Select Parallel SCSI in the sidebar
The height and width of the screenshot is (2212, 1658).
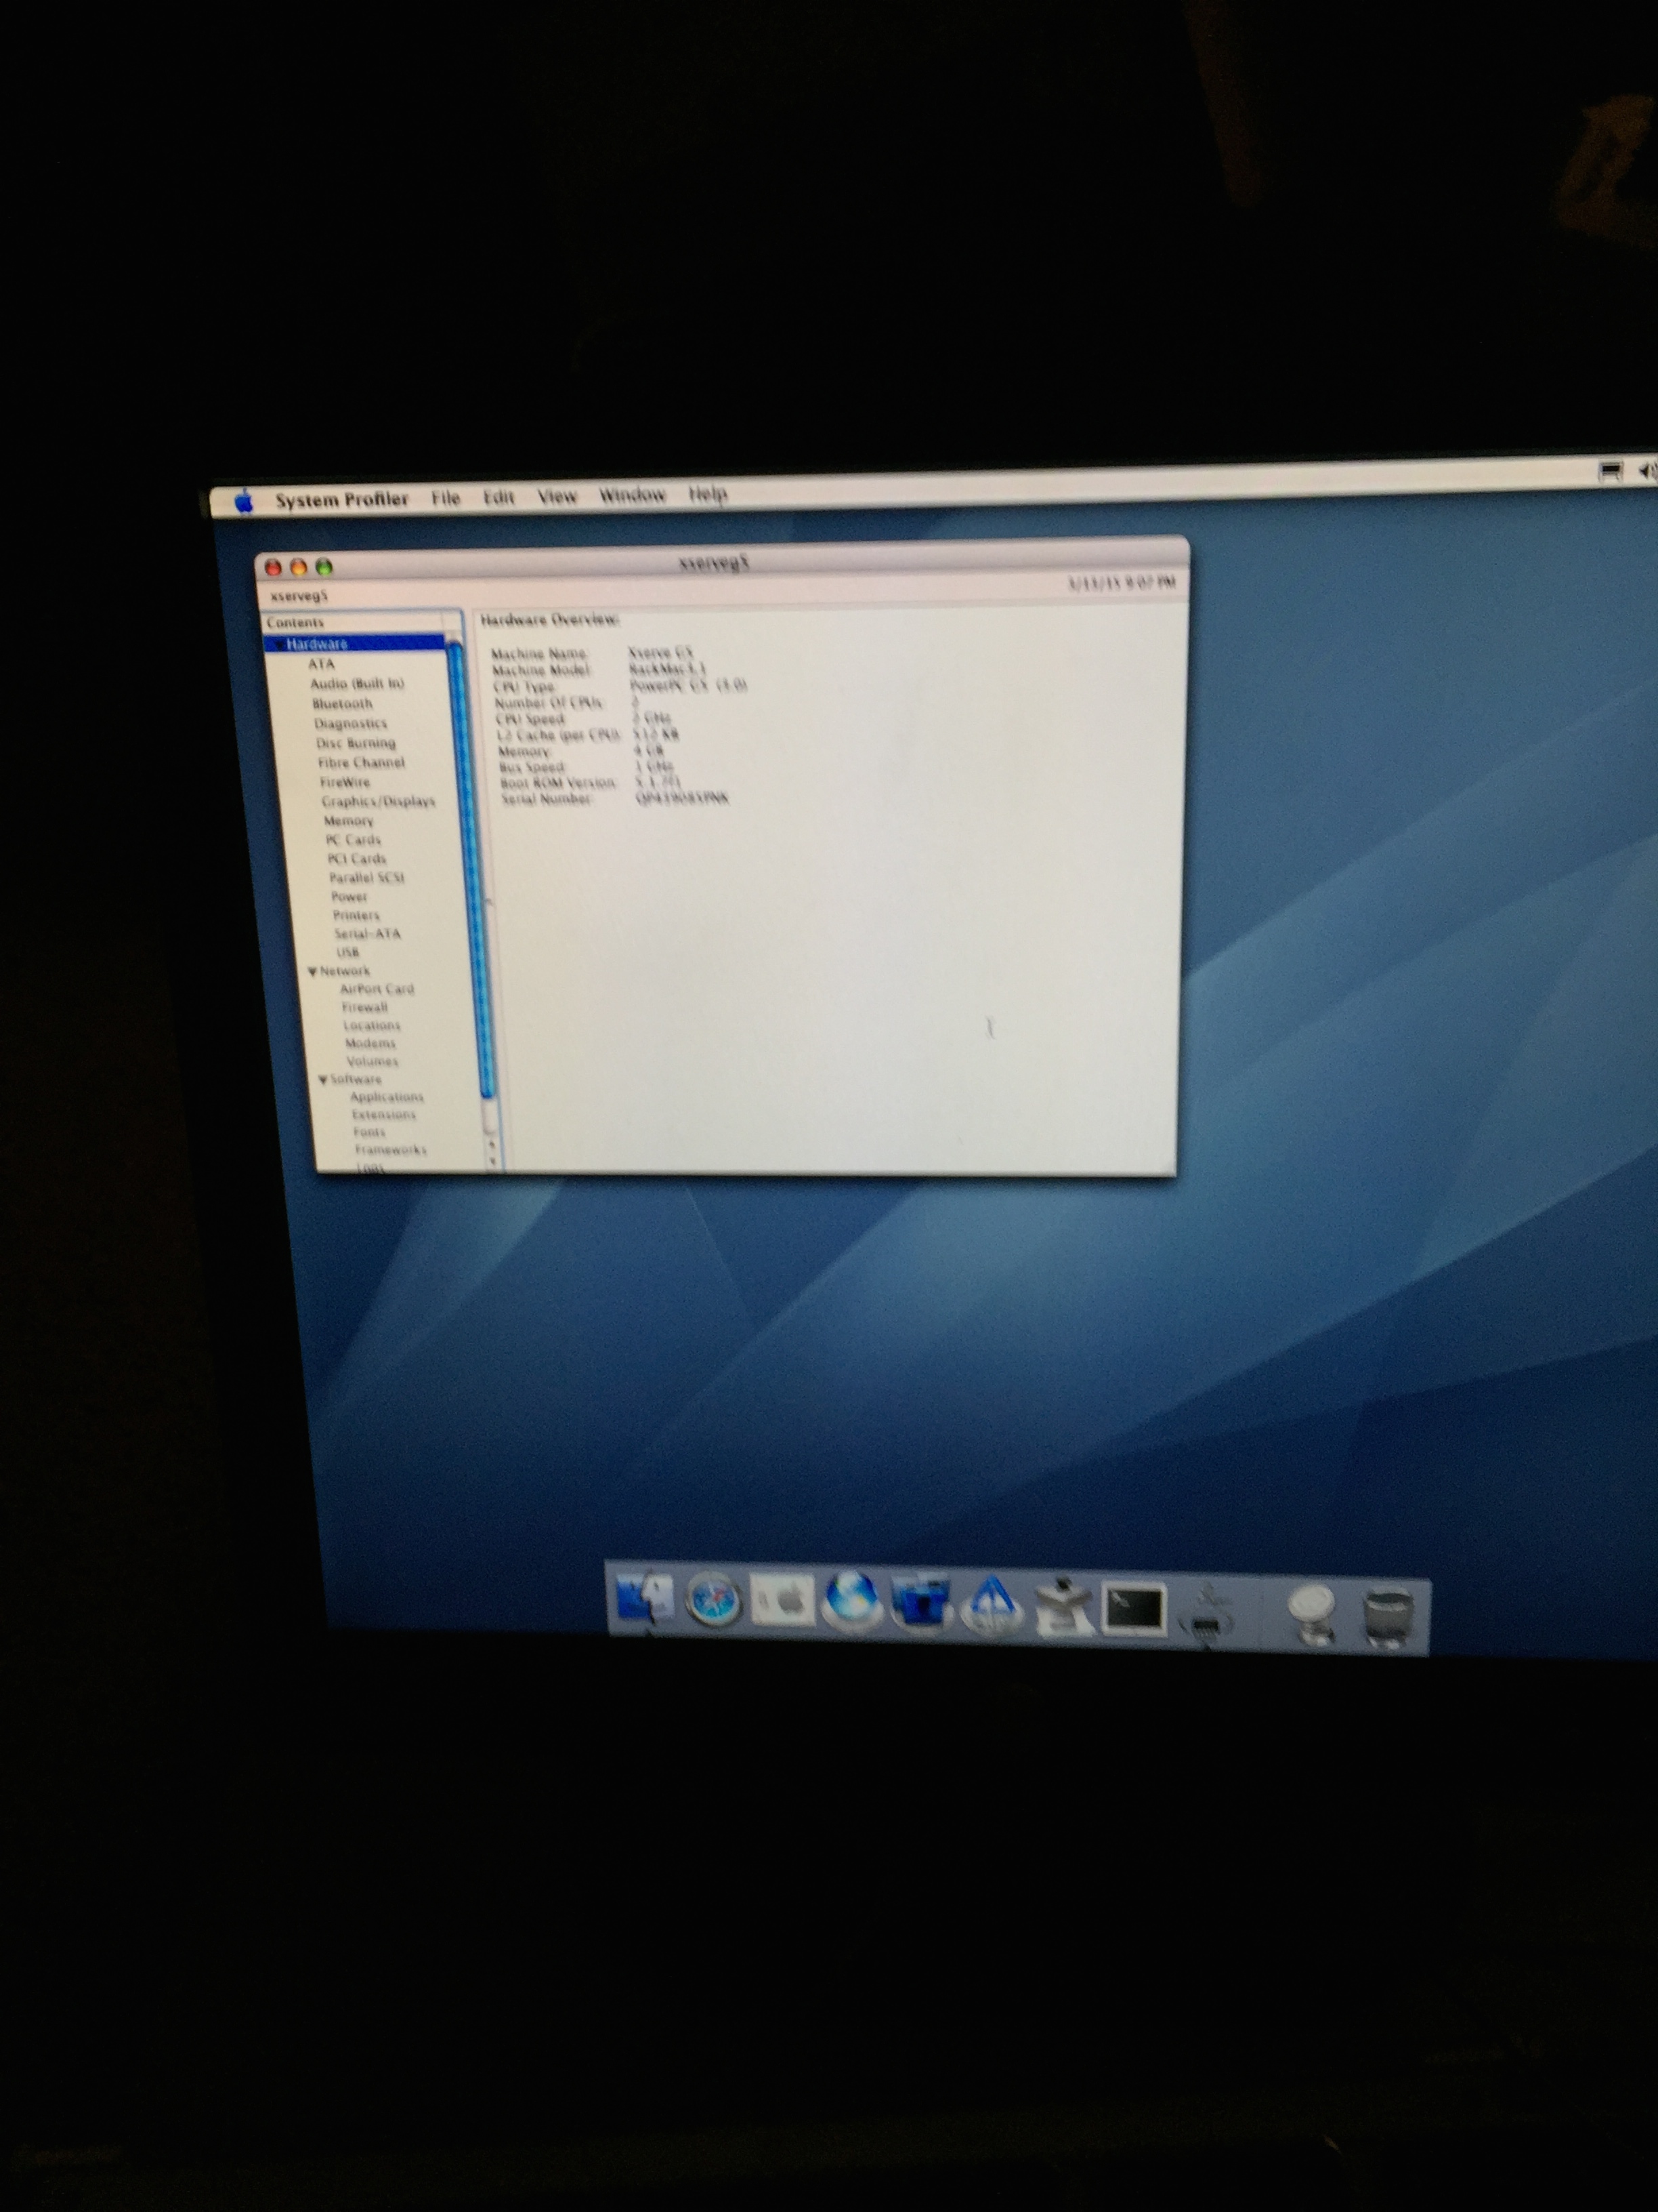(x=367, y=878)
